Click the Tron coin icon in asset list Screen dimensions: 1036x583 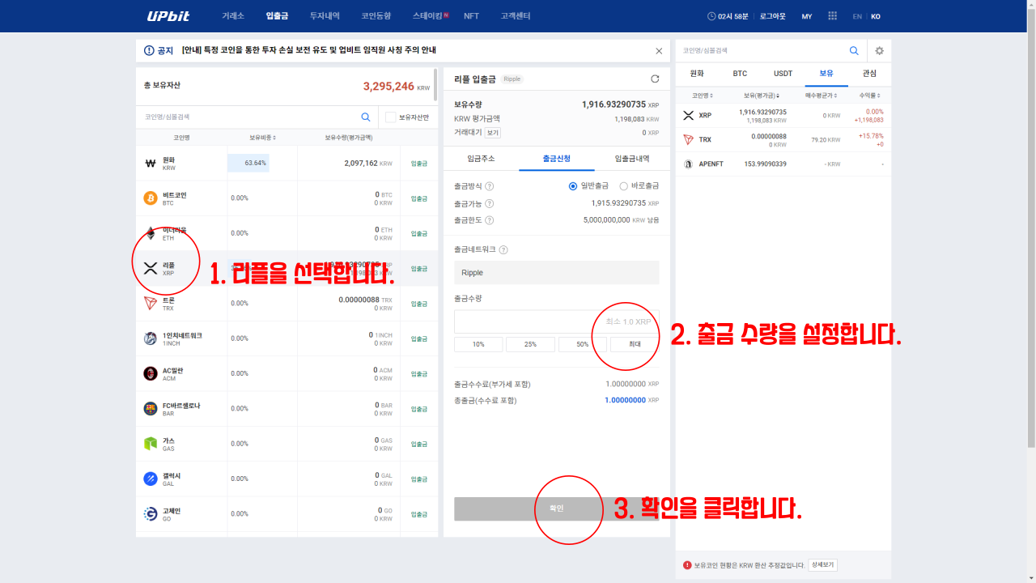click(x=150, y=304)
